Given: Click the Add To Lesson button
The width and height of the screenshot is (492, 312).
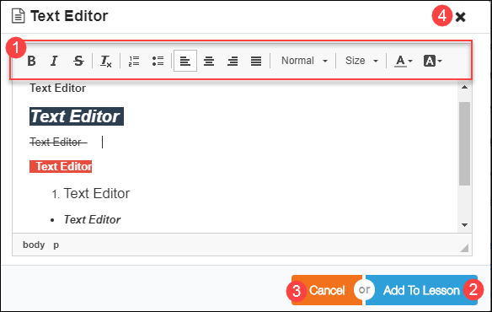Looking at the screenshot, I should [x=421, y=290].
